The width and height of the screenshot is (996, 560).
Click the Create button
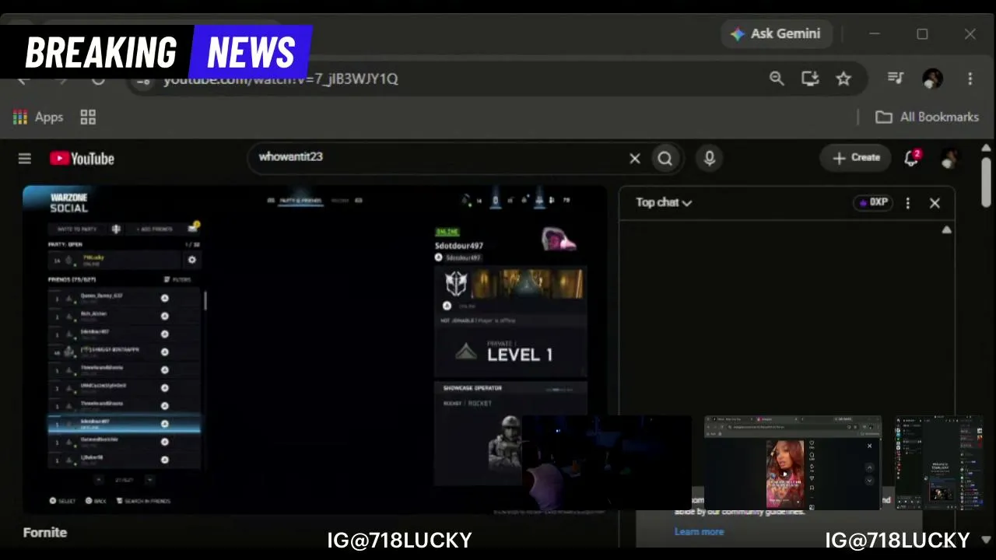(x=856, y=158)
